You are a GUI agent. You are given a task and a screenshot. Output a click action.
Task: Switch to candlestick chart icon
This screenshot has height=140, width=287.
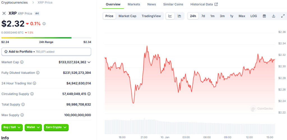point(179,16)
